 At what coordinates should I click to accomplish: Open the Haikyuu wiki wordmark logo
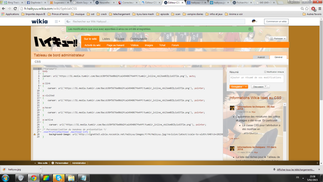click(x=56, y=41)
